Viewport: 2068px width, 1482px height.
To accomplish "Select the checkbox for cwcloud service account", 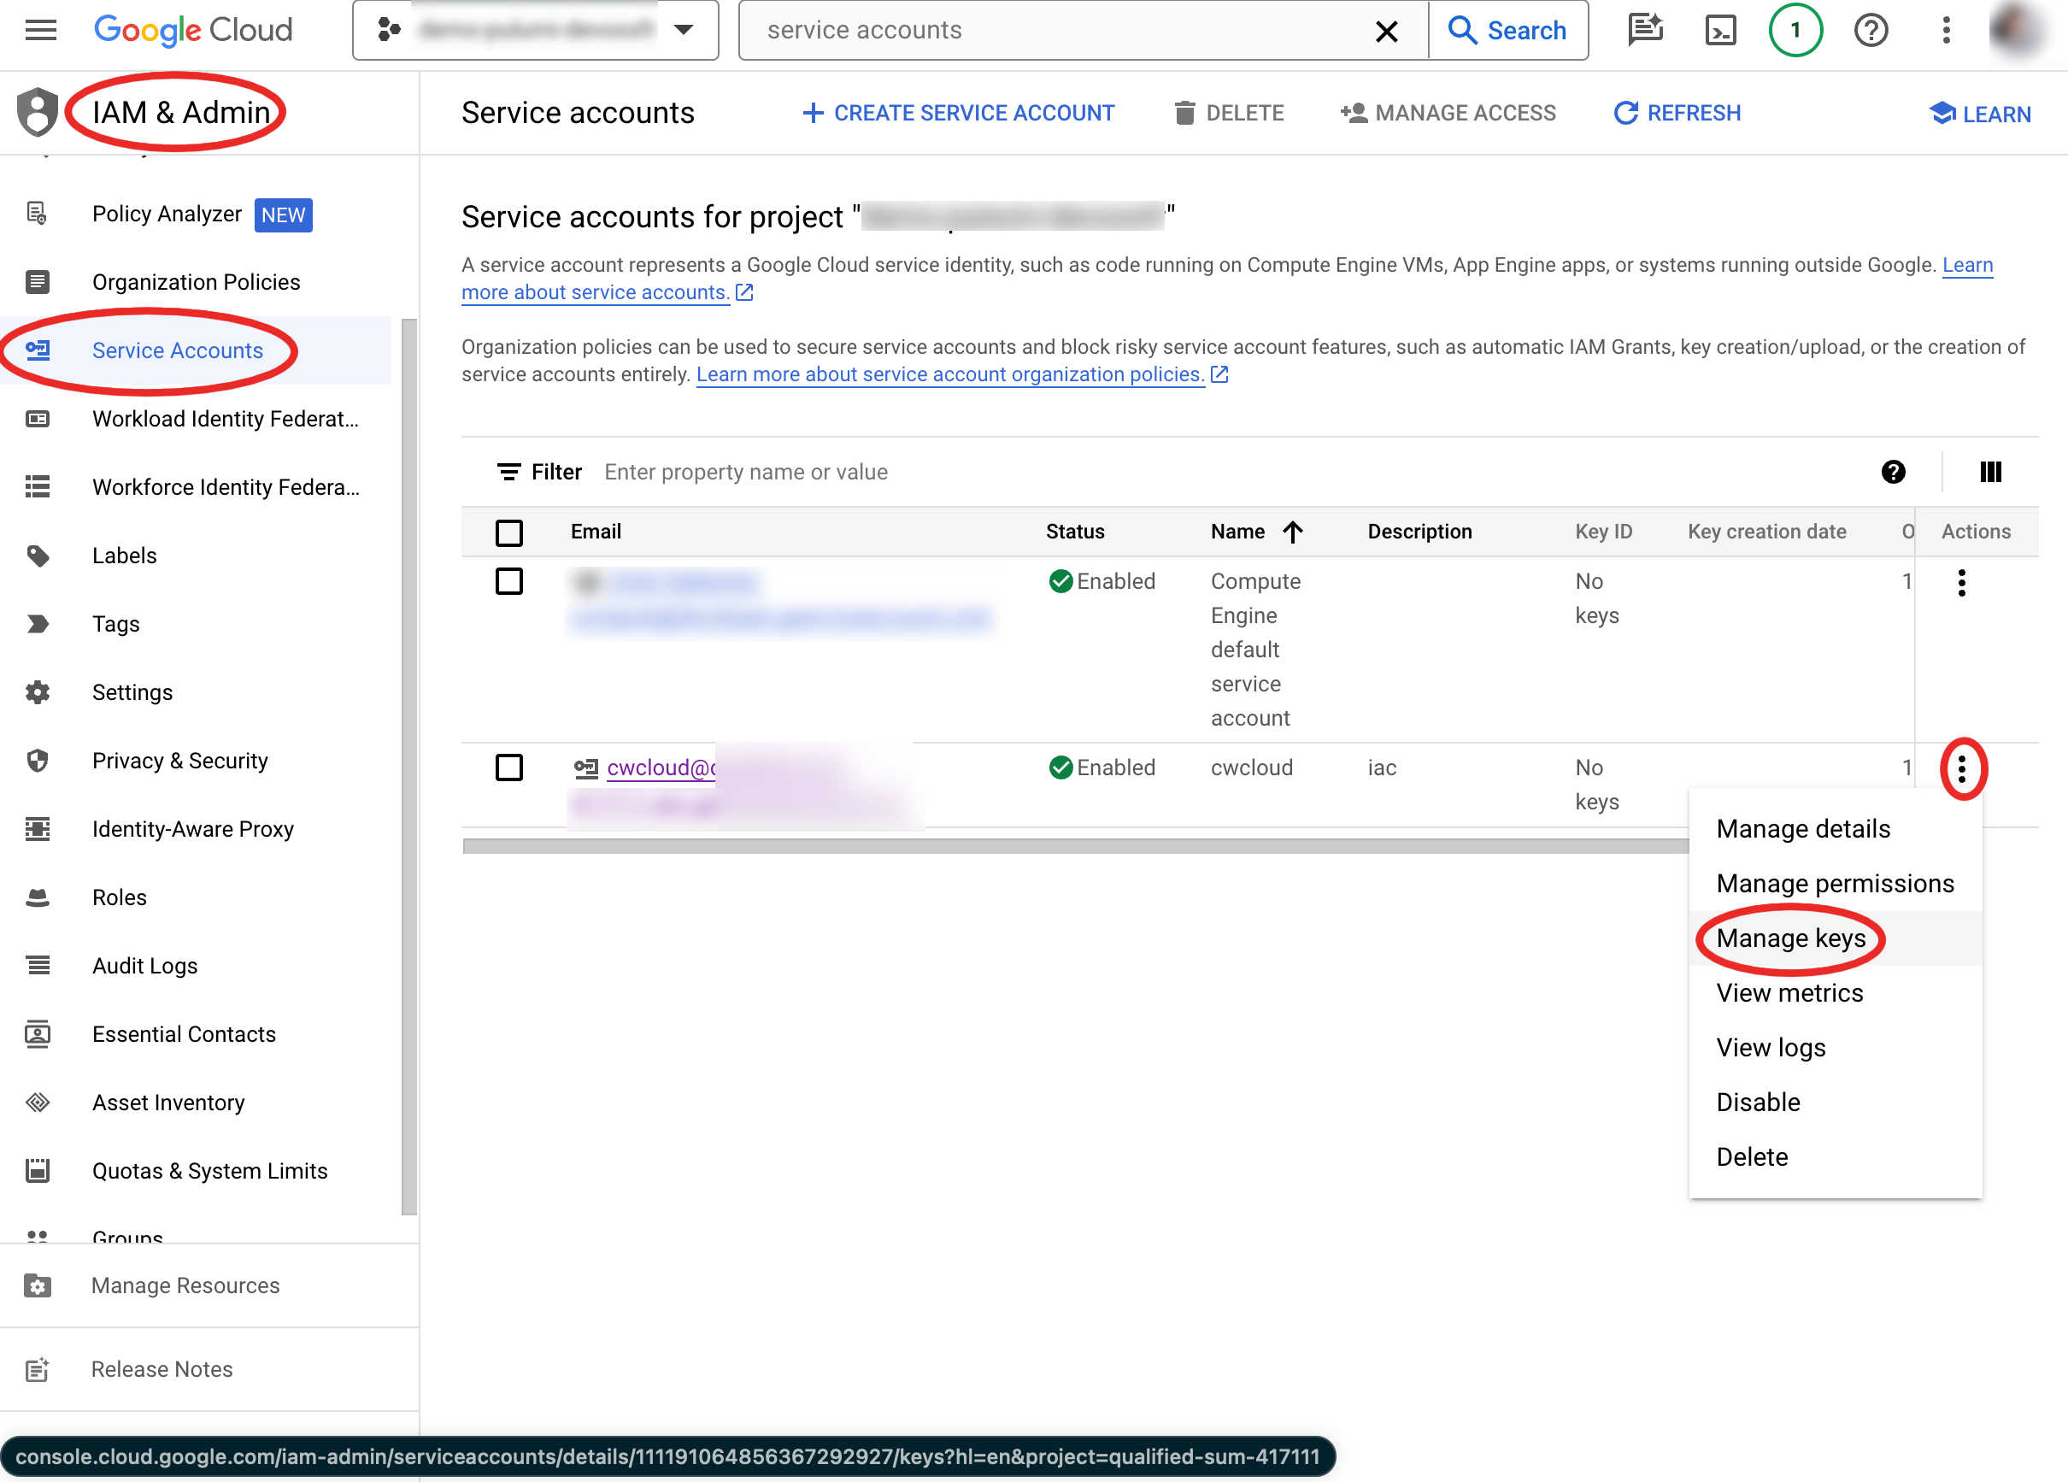I will [x=510, y=768].
